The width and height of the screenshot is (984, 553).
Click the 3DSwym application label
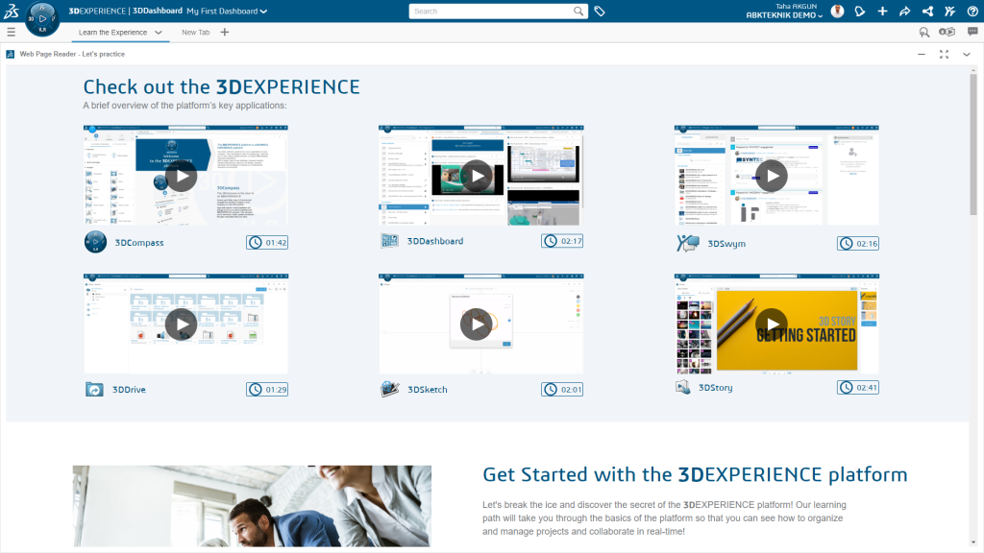726,244
